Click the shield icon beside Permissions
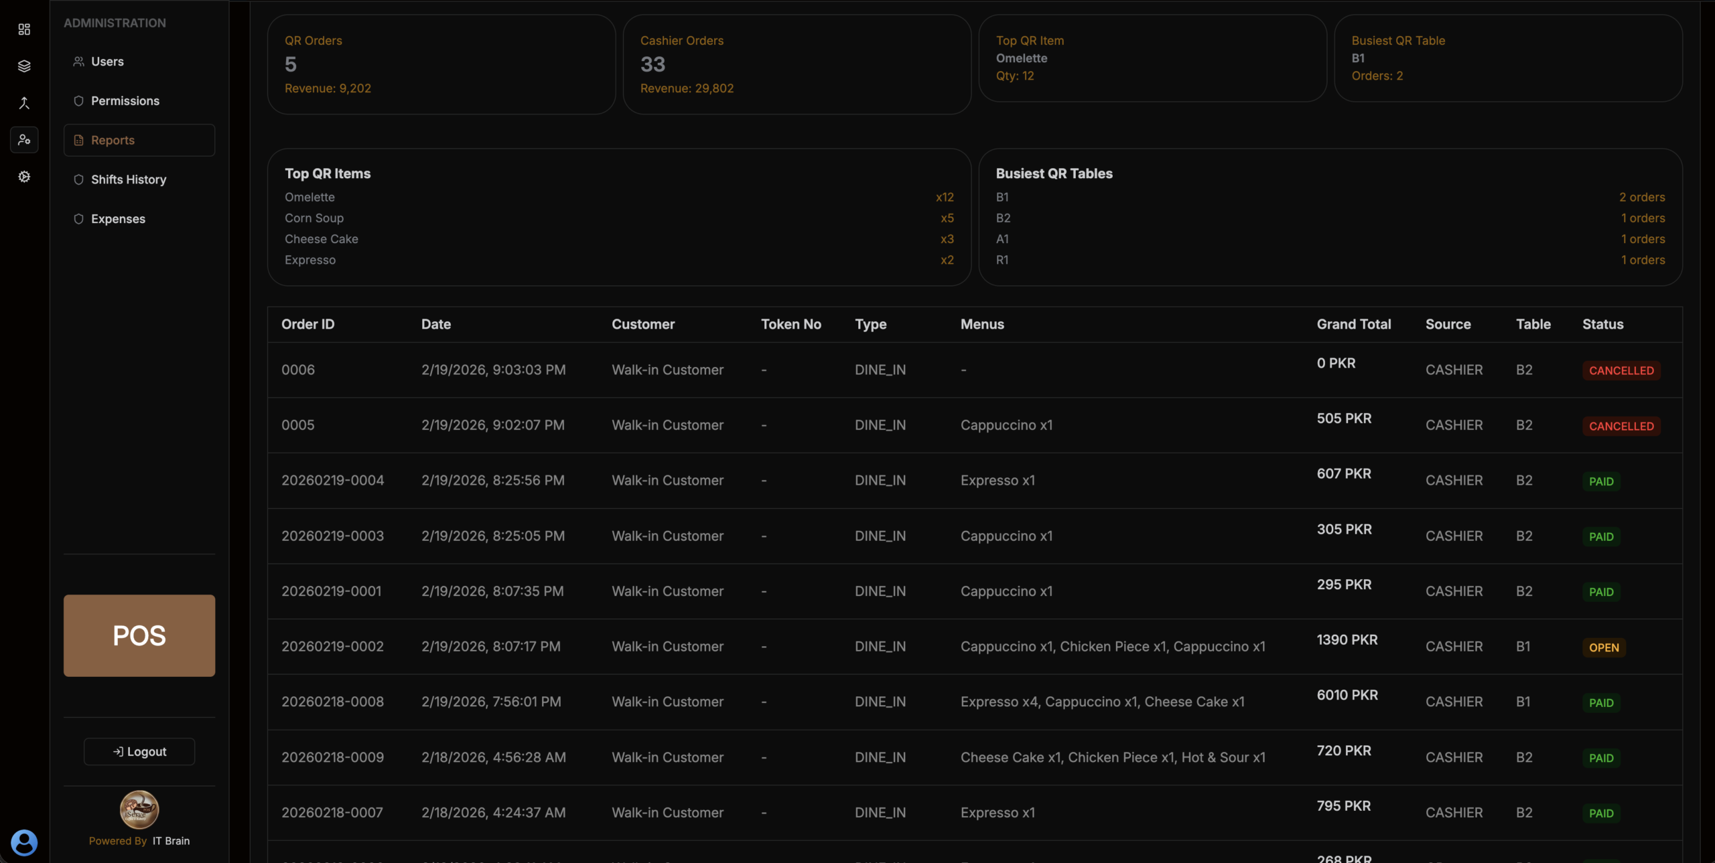The height and width of the screenshot is (863, 1715). (78, 101)
